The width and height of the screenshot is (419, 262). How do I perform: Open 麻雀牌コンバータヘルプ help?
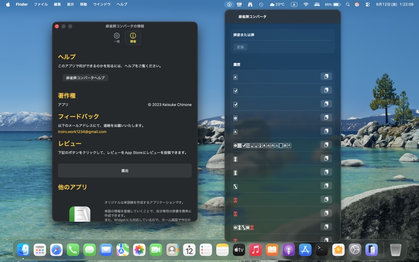[85, 77]
